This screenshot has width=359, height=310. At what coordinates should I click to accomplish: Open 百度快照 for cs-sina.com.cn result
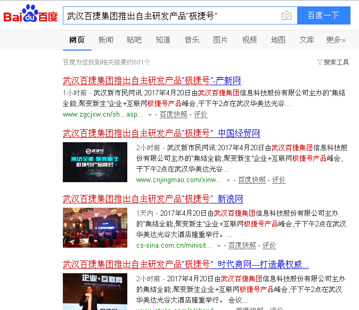click(242, 246)
